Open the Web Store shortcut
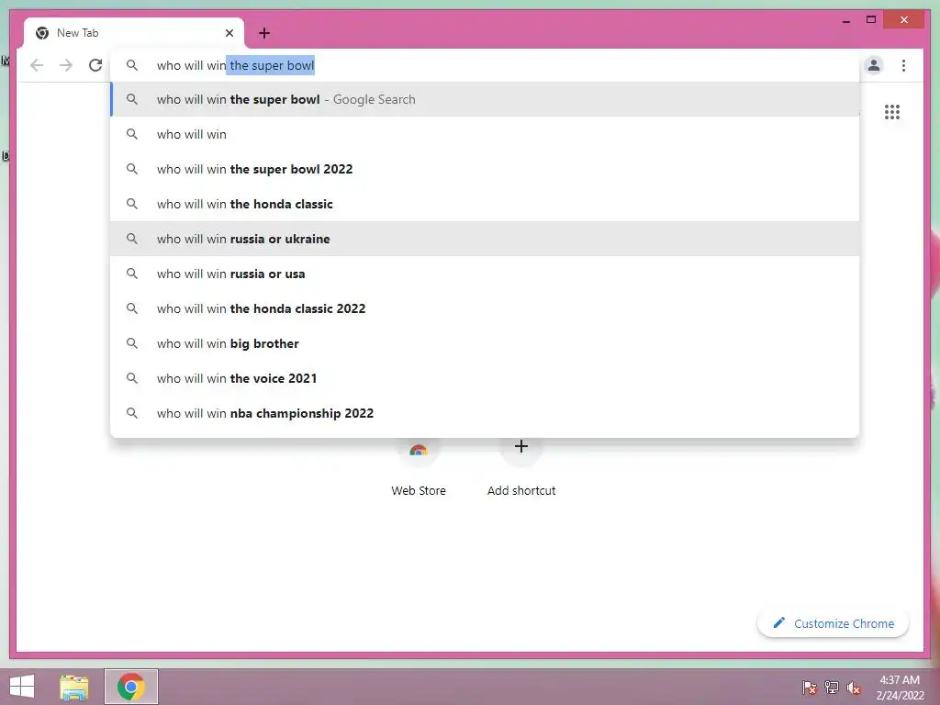The height and width of the screenshot is (705, 940). (419, 467)
